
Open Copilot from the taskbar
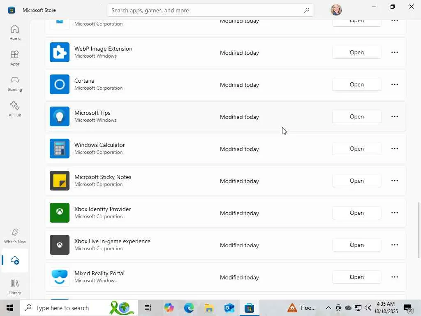click(x=169, y=308)
